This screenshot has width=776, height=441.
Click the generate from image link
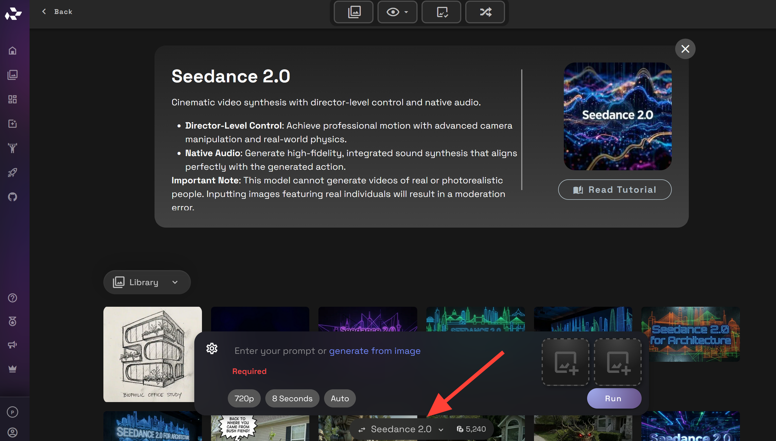(374, 351)
